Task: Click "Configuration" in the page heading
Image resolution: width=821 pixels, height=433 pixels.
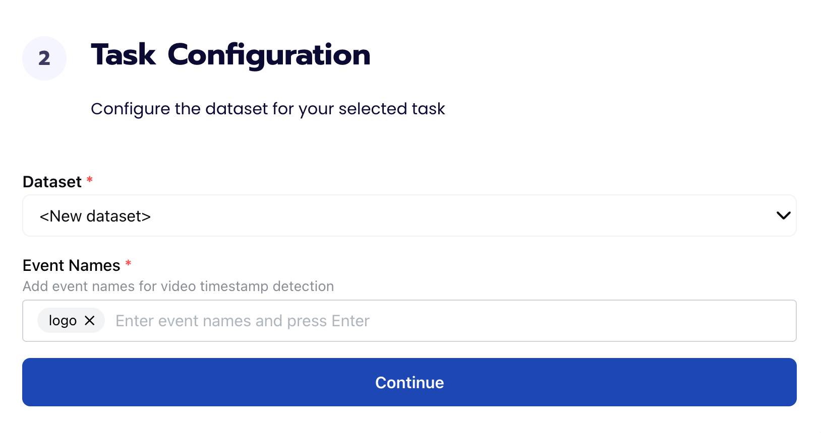Action: 269,55
